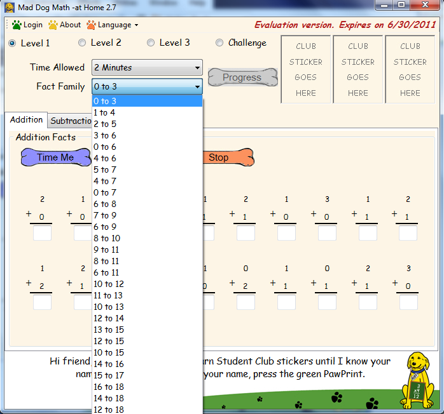Click the gray Progress bone button
Viewport: 444px width, 414px height.
(x=242, y=77)
